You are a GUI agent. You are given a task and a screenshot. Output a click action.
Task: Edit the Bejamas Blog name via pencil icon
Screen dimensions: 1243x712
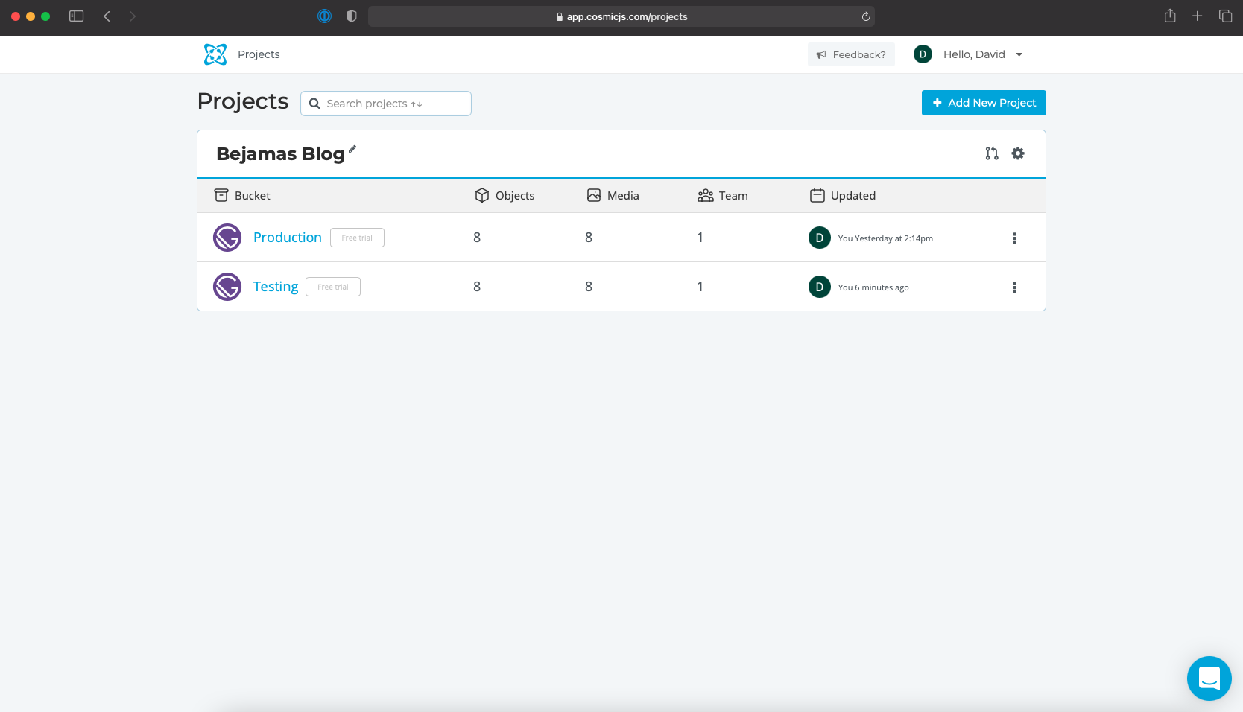pyautogui.click(x=352, y=149)
